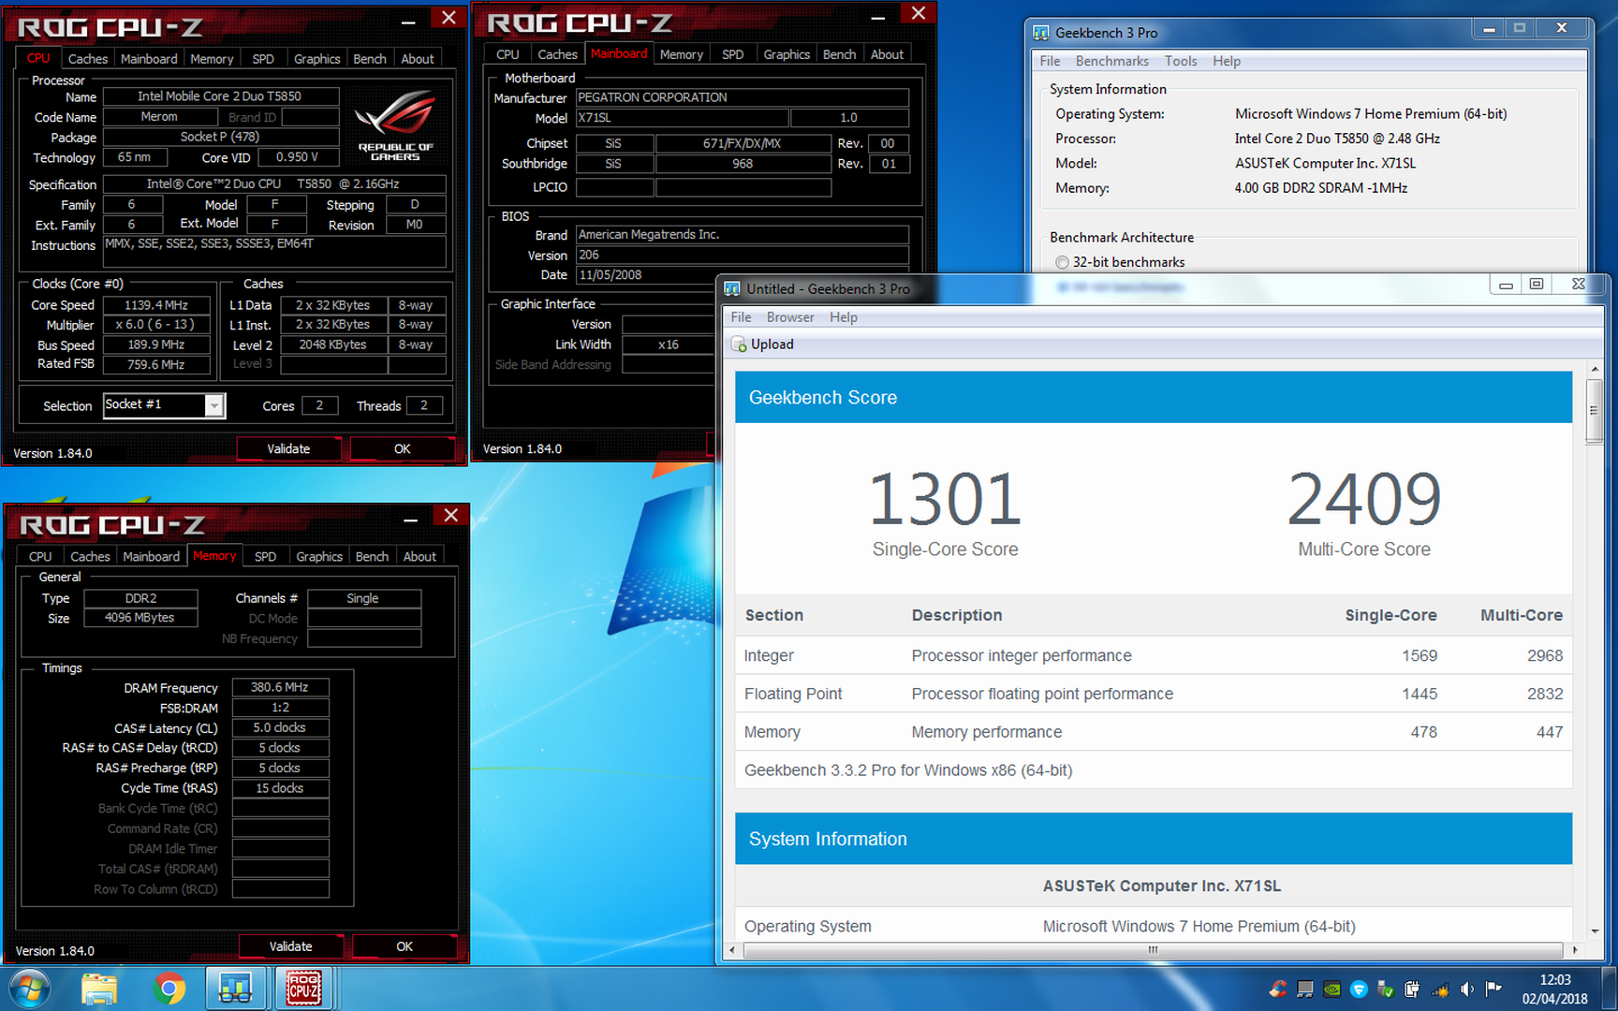Select the 32-bit benchmarks radio button
Viewport: 1618px width, 1011px height.
1062,262
